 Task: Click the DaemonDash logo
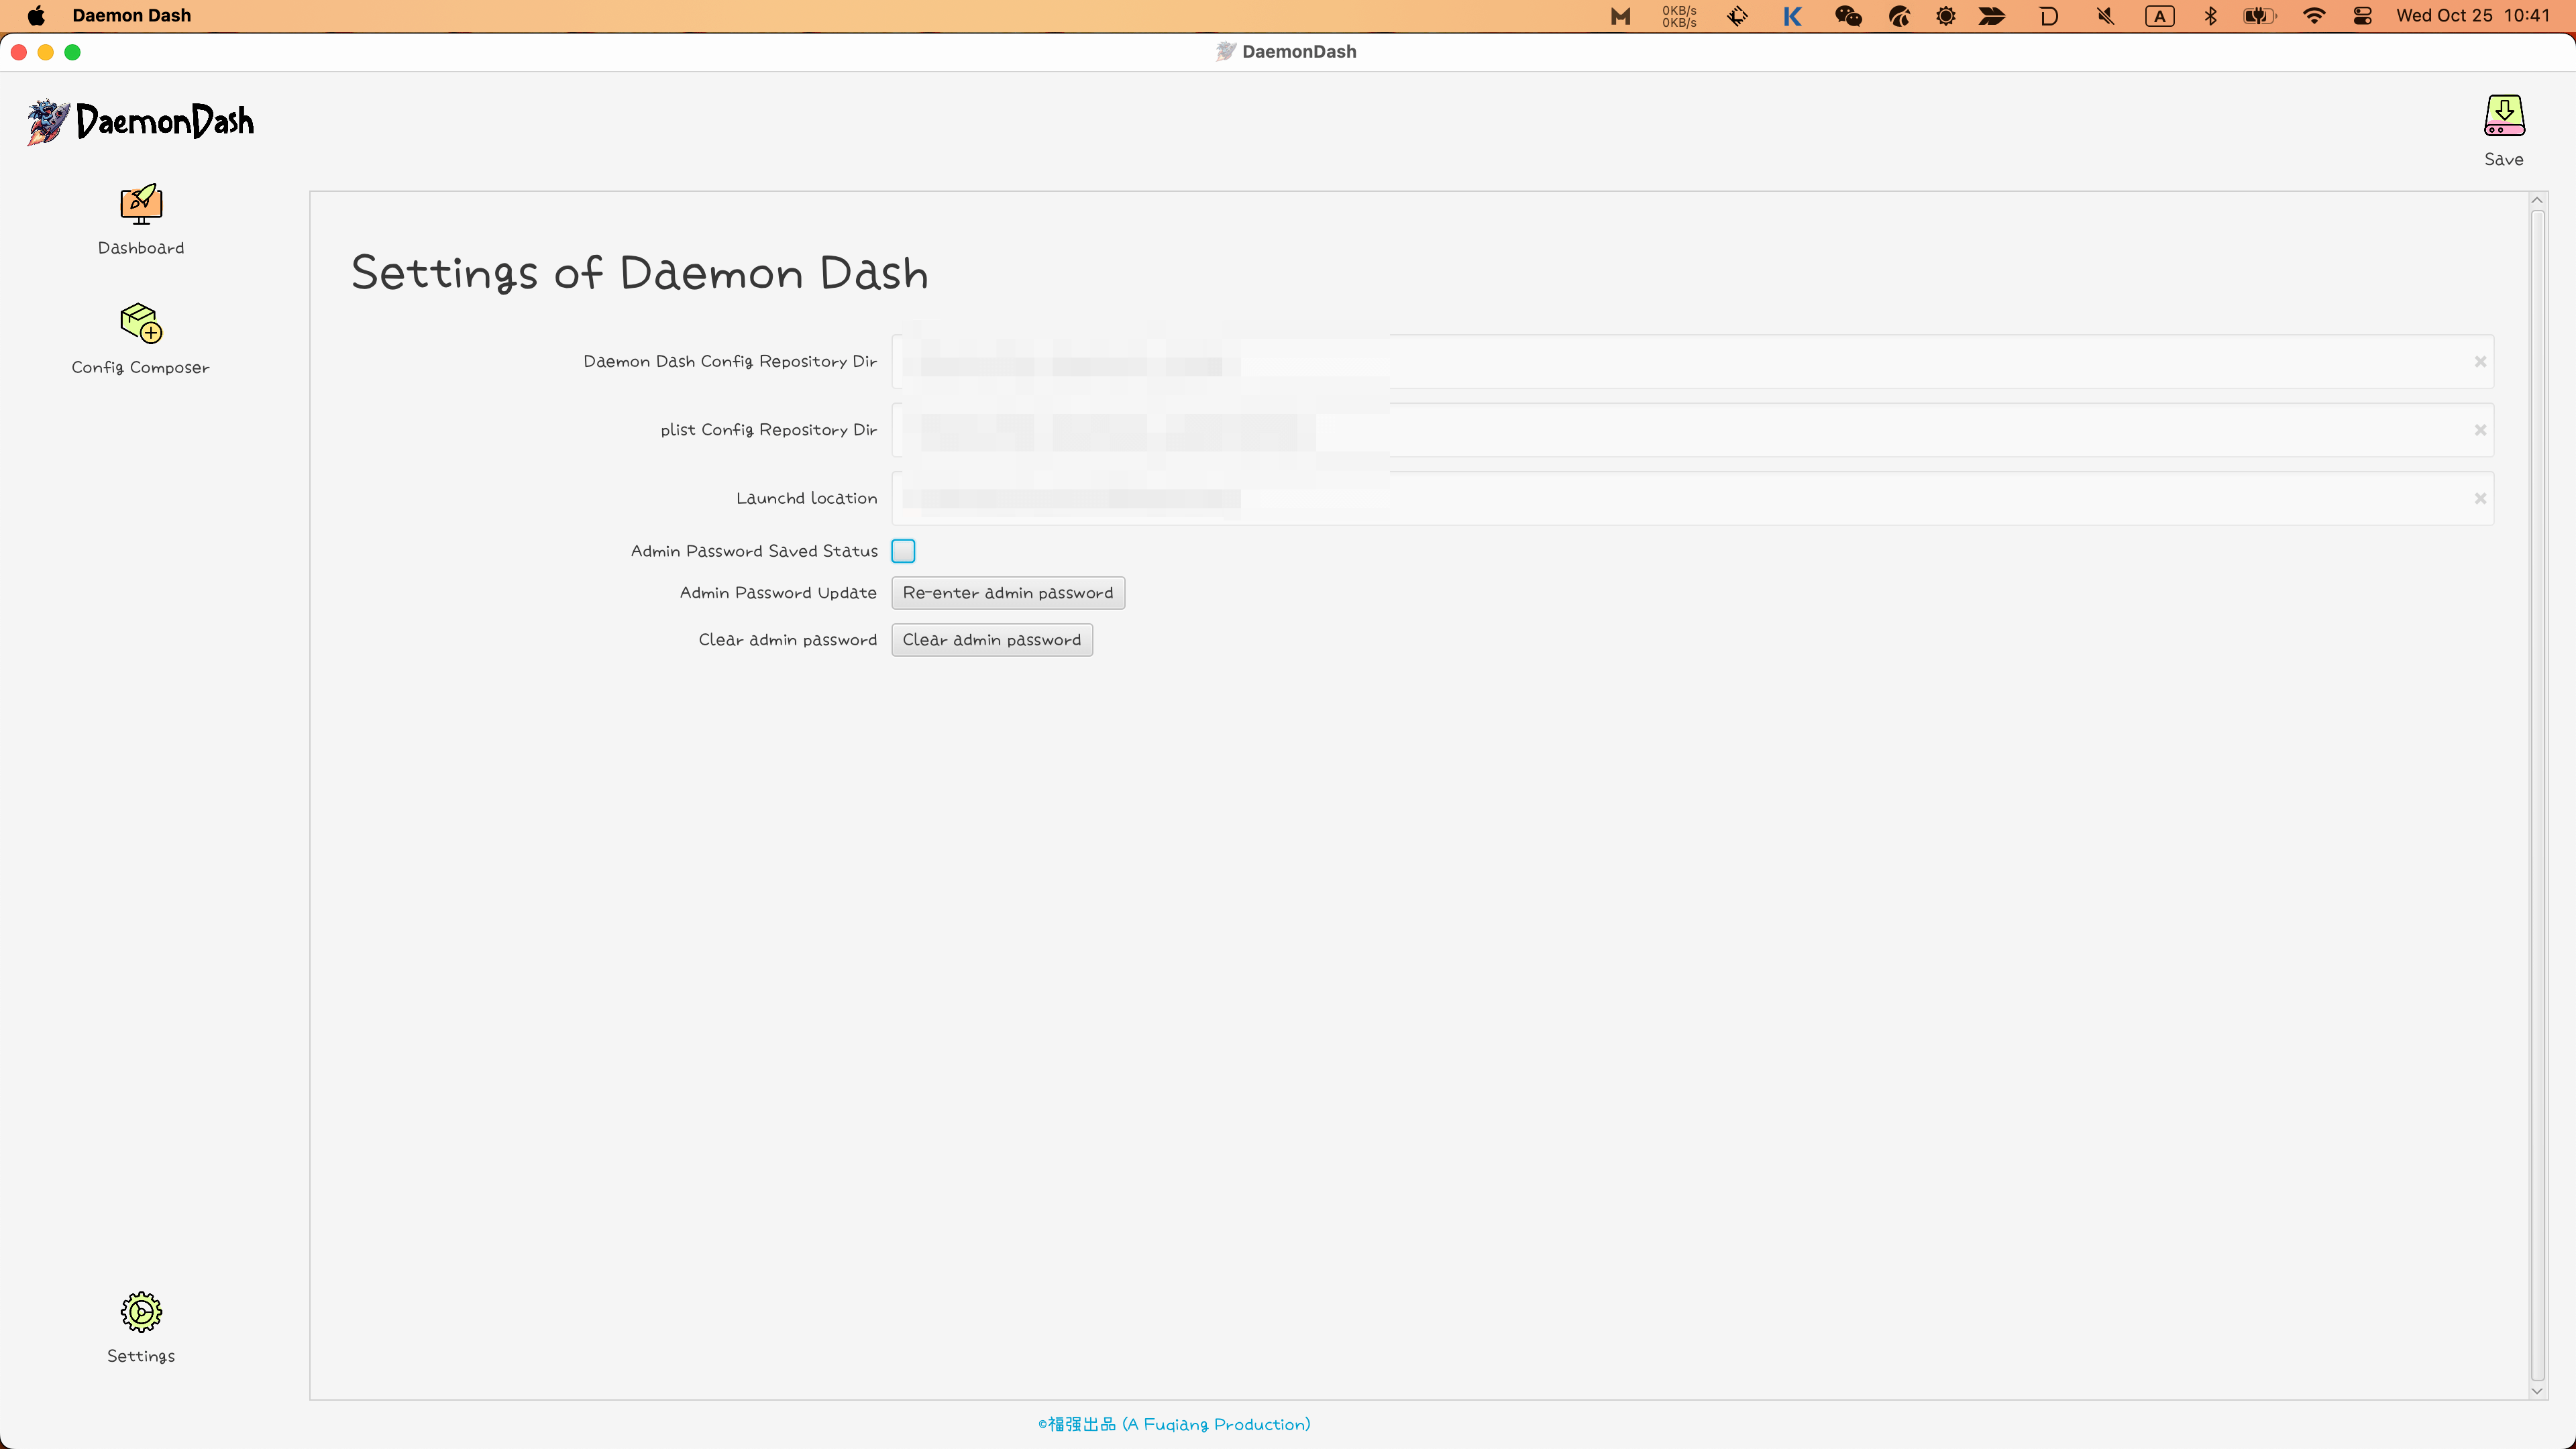pos(140,121)
